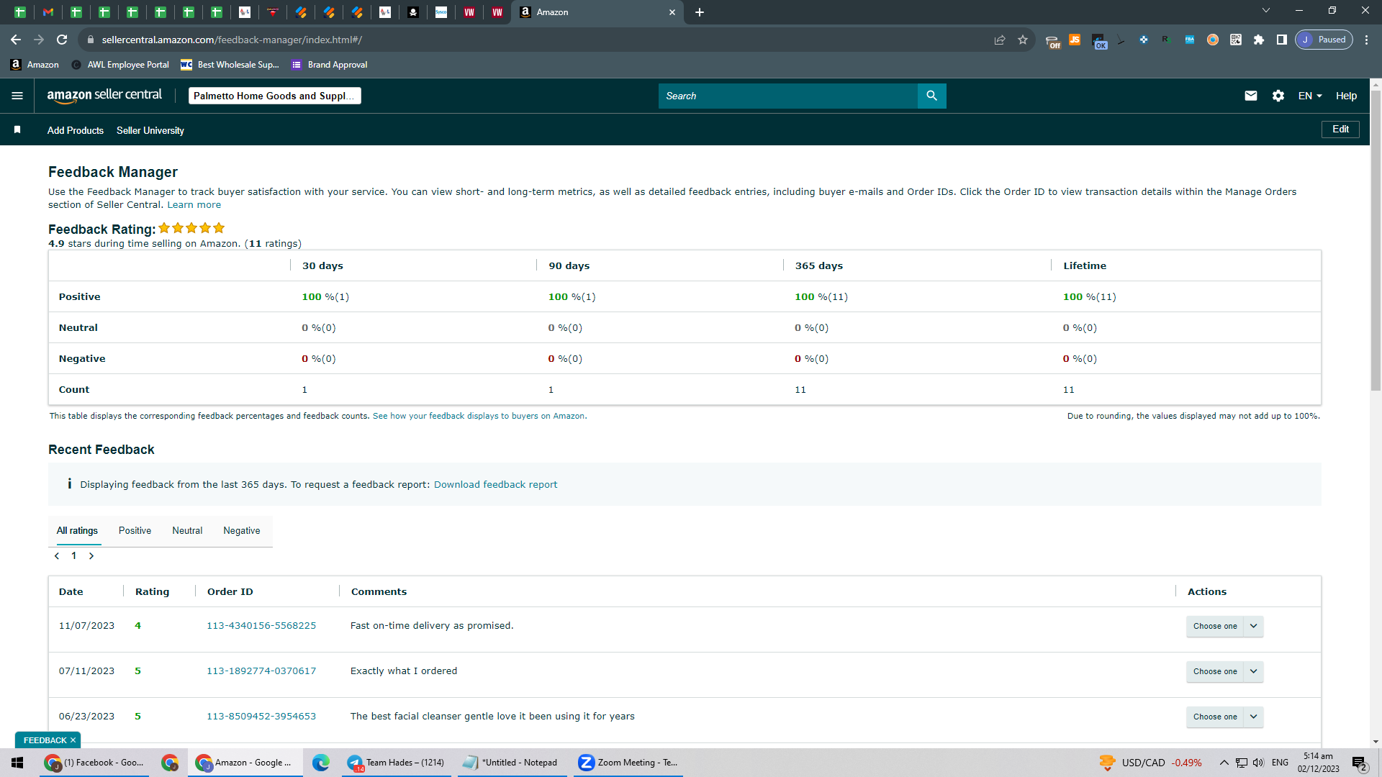The width and height of the screenshot is (1382, 777).
Task: Switch to the Neutral tab
Action: pyautogui.click(x=187, y=531)
